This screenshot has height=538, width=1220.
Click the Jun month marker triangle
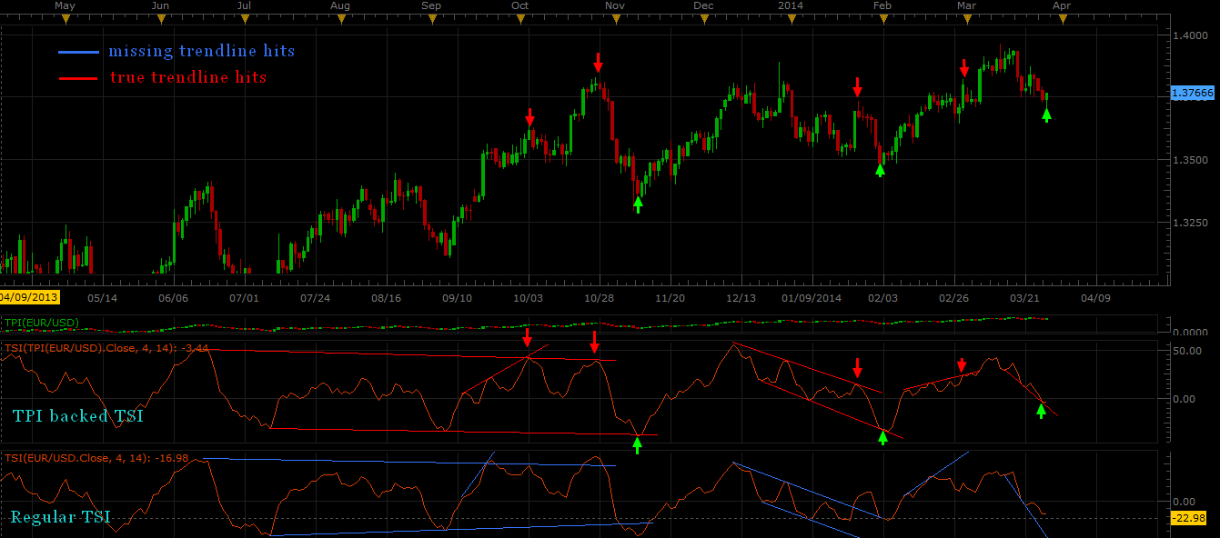[x=160, y=19]
